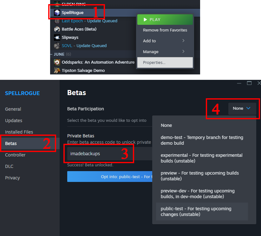
Task: Select SOVL - Update Queued
Action: [x=84, y=46]
